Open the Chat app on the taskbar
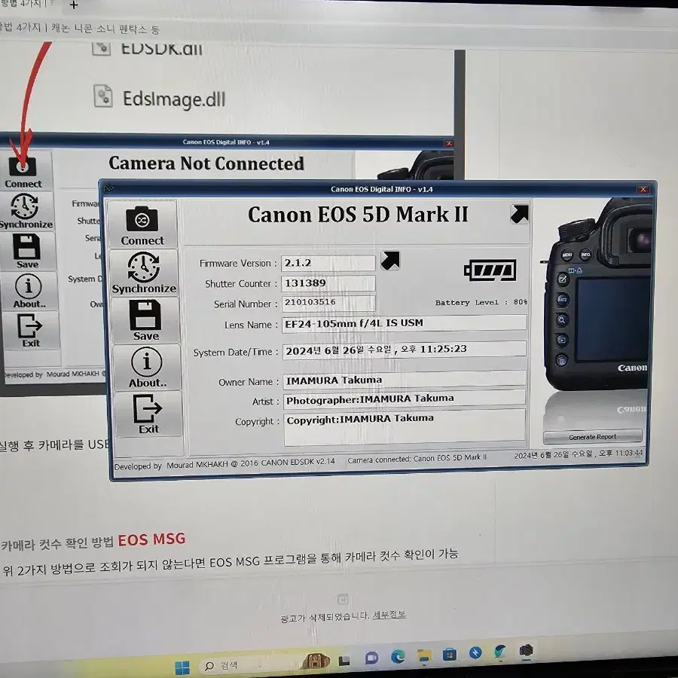 coord(371,658)
